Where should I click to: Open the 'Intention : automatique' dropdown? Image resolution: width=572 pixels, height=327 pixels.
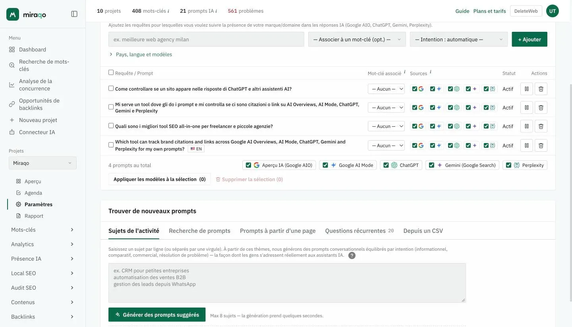(x=459, y=39)
